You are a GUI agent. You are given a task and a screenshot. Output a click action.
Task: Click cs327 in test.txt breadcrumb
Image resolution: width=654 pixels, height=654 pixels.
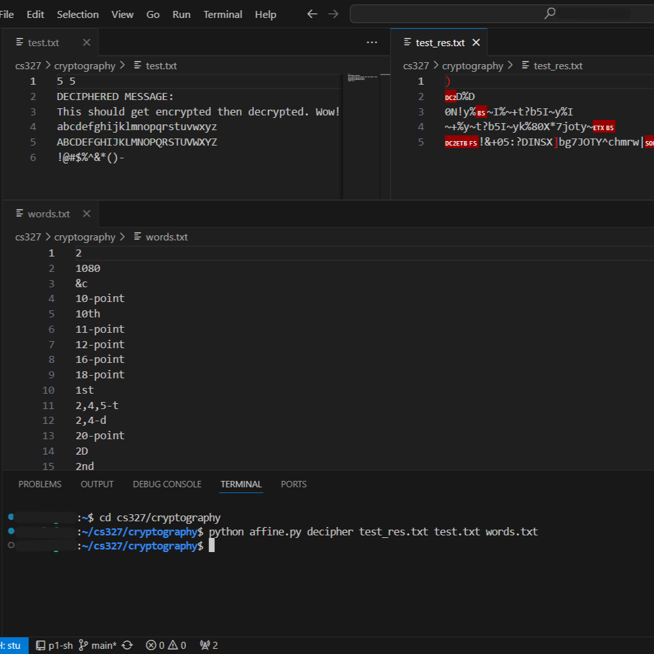click(28, 66)
